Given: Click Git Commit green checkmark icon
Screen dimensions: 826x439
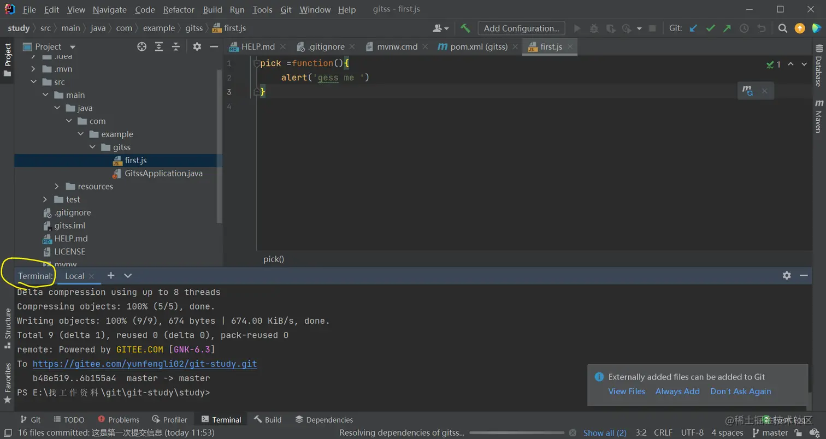Looking at the screenshot, I should tap(710, 28).
